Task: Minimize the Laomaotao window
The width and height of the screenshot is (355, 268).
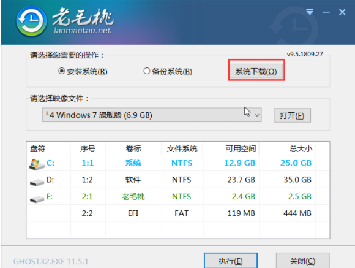Action: click(x=326, y=12)
